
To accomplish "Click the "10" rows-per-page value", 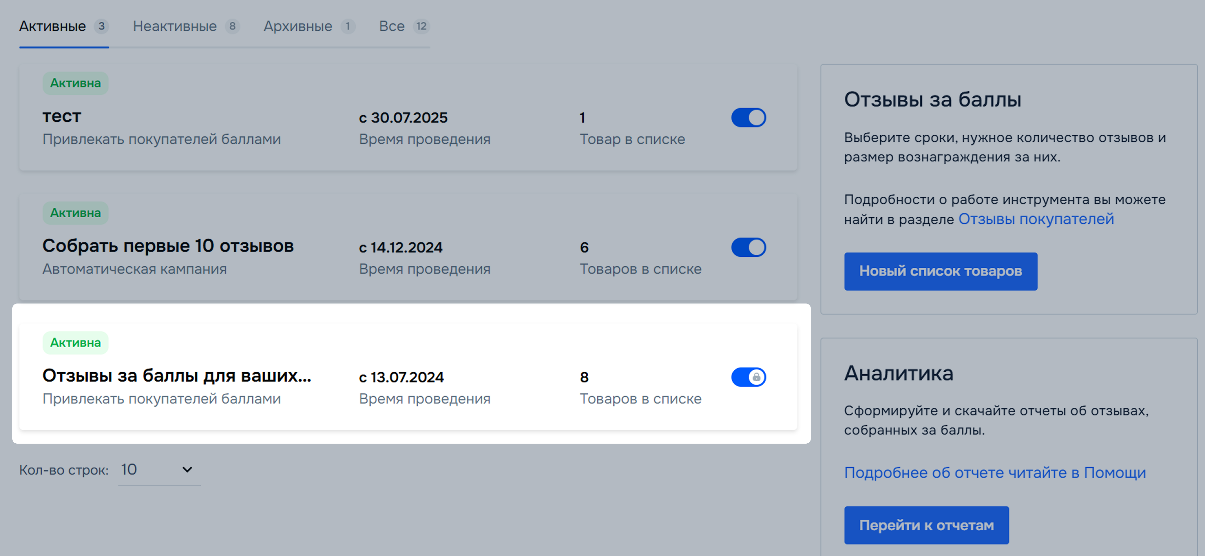I will pos(129,469).
